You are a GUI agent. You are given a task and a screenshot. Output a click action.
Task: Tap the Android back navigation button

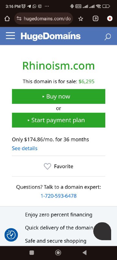point(84,253)
